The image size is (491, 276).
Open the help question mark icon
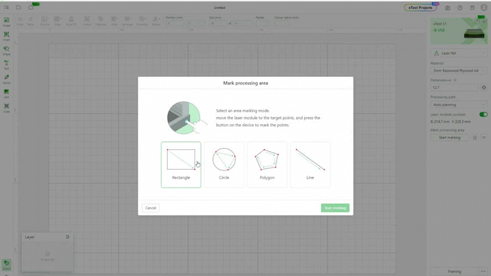point(460,7)
